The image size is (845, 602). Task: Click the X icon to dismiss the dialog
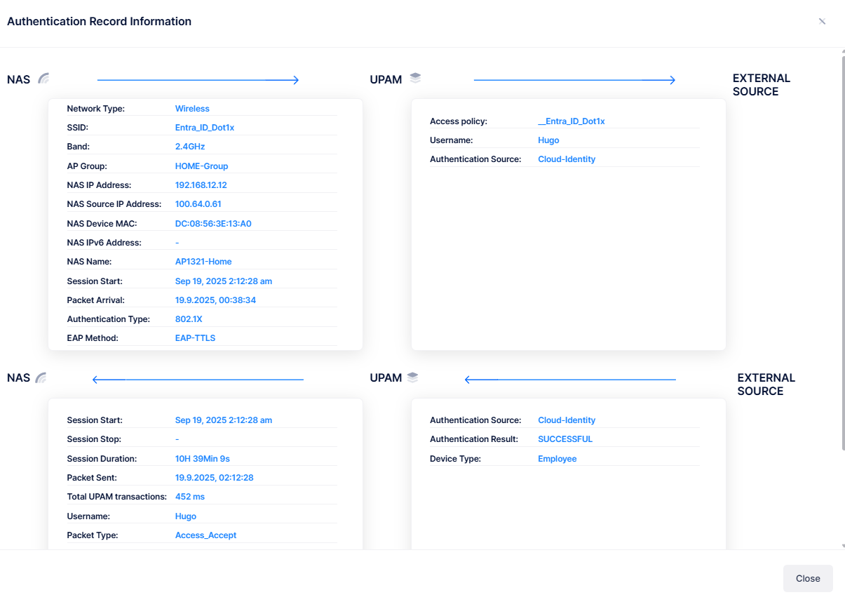[x=822, y=21]
